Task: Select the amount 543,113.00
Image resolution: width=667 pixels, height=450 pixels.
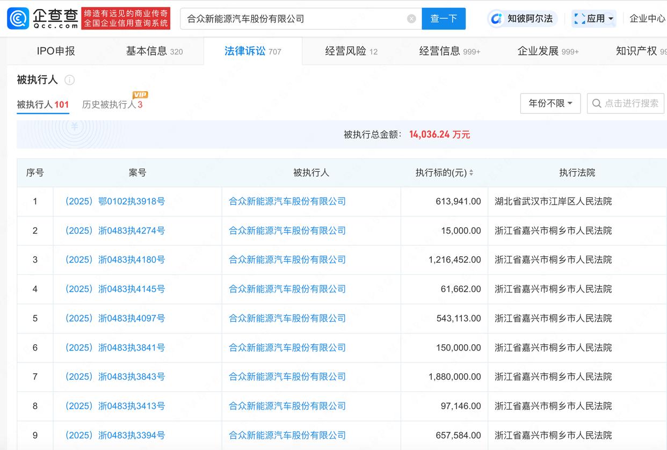Action: pos(459,318)
